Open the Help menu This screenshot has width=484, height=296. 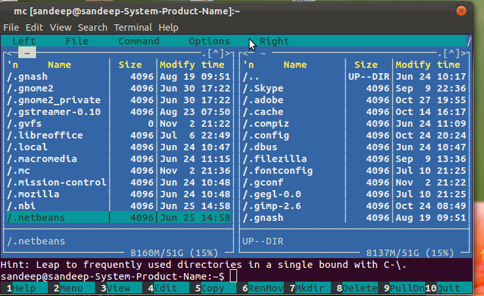point(168,27)
